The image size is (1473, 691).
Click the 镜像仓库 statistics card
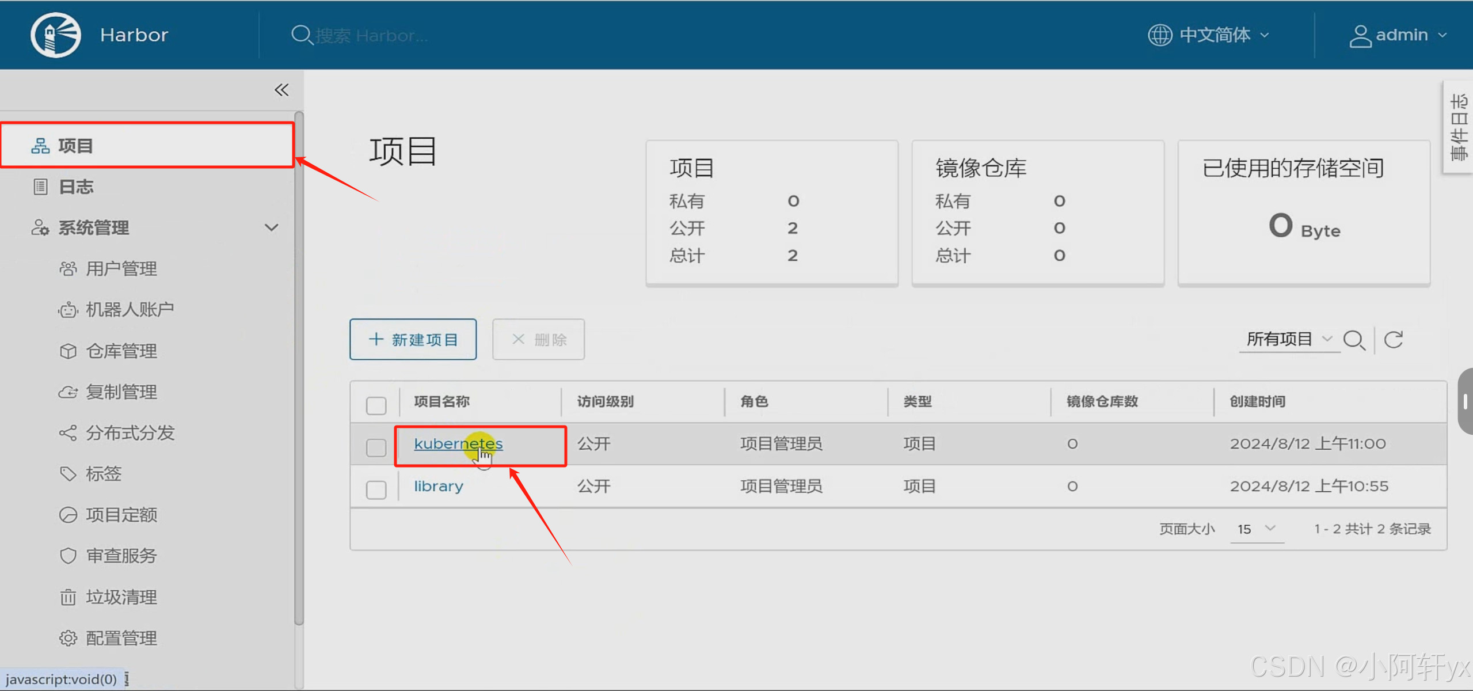pyautogui.click(x=1038, y=213)
